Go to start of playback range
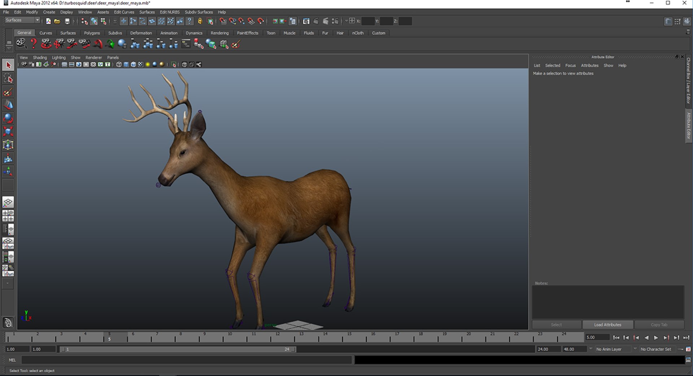 [616, 338]
